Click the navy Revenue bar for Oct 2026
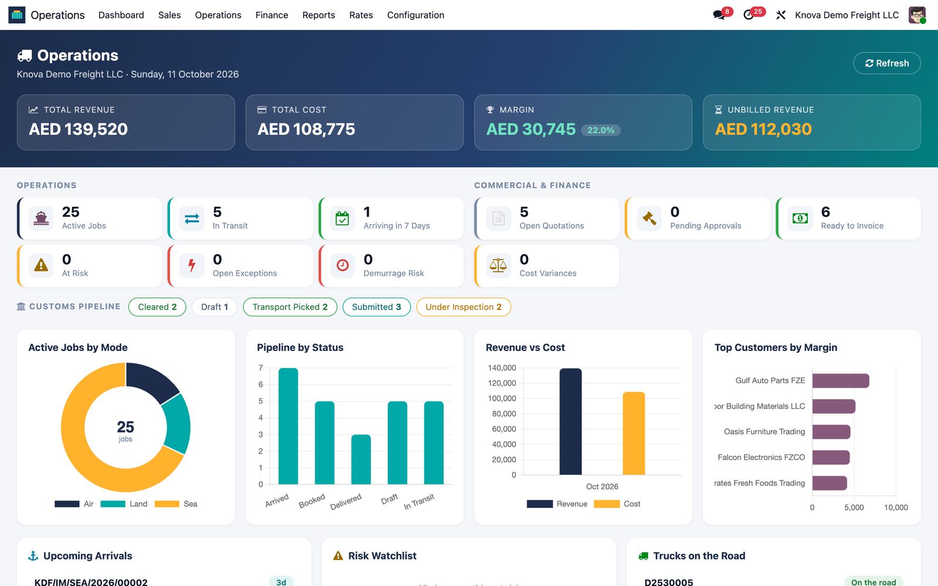938x586 pixels. [x=571, y=421]
